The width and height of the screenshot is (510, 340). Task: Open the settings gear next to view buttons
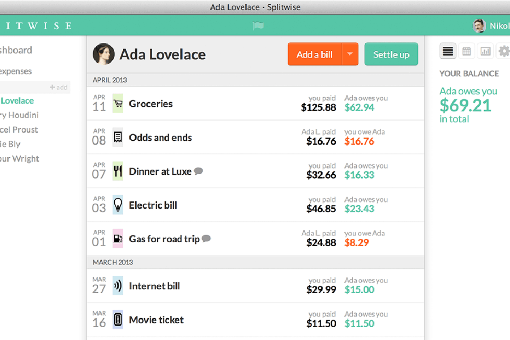click(x=504, y=51)
